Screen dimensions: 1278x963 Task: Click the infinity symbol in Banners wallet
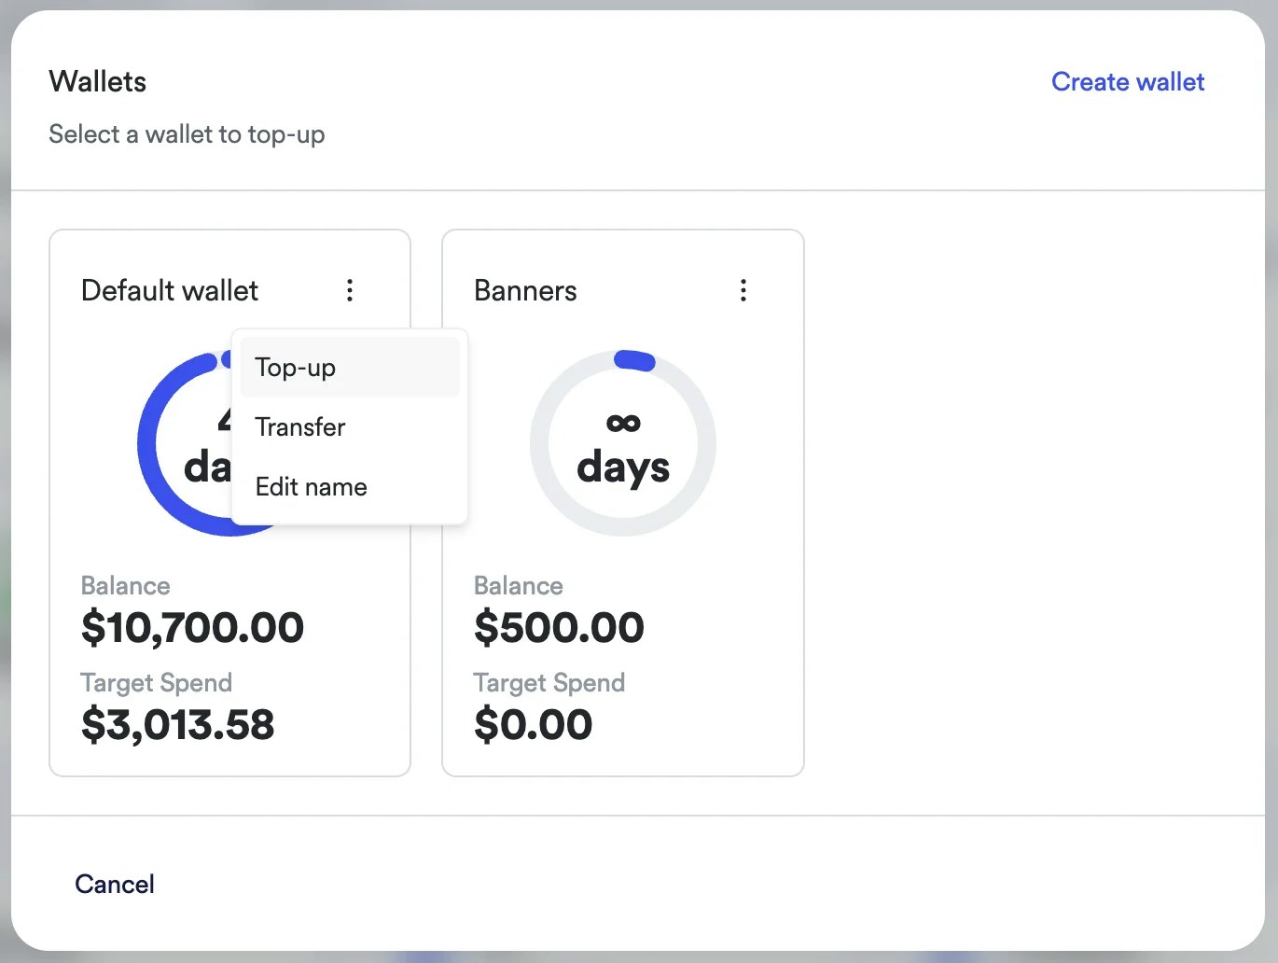622,422
